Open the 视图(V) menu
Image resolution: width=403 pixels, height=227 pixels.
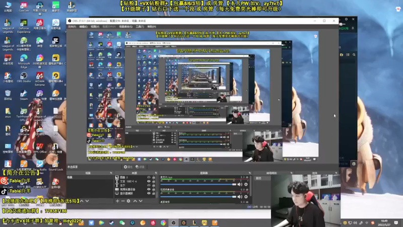[x=95, y=27]
